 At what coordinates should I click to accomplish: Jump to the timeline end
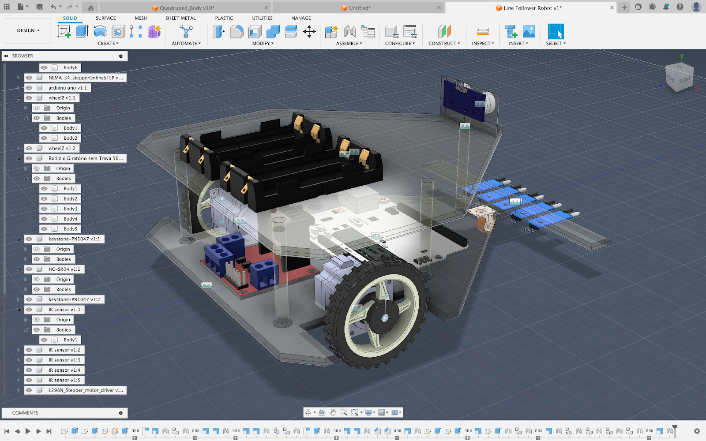(49, 431)
